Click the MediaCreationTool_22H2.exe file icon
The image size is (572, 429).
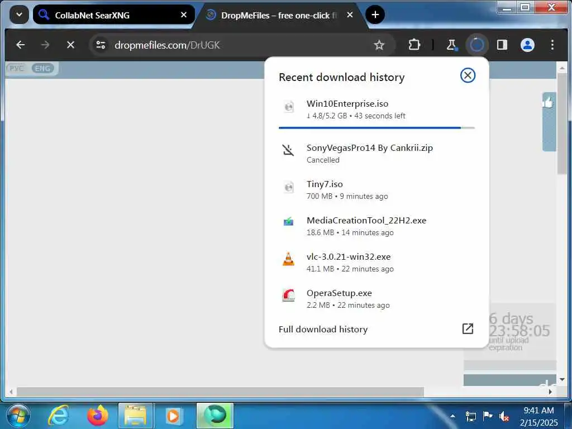[288, 221]
